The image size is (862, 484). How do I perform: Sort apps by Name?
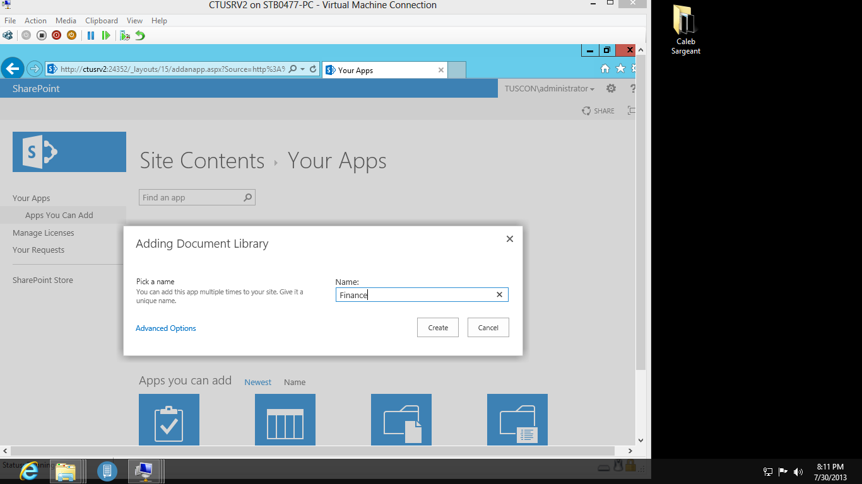coord(295,382)
